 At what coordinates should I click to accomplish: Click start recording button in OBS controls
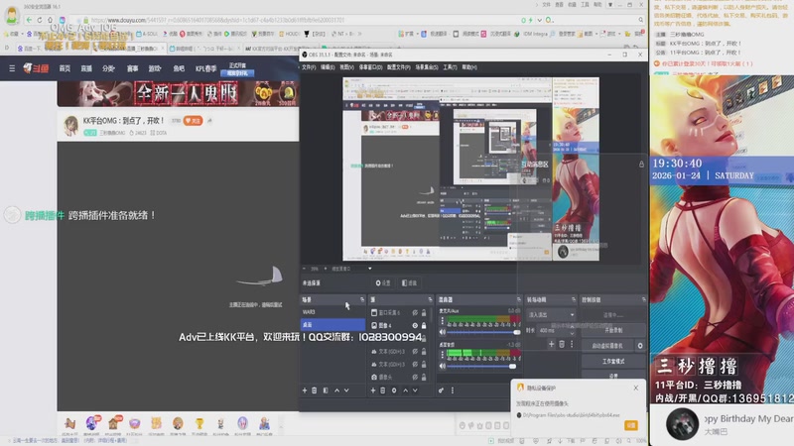613,330
